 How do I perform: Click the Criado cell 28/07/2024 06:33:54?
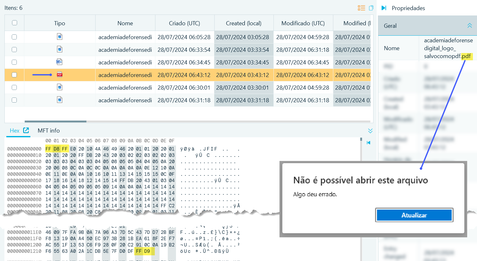(x=184, y=50)
